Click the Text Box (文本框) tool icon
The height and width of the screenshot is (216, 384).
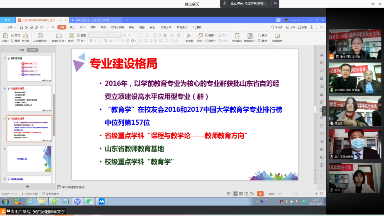(x=189, y=36)
